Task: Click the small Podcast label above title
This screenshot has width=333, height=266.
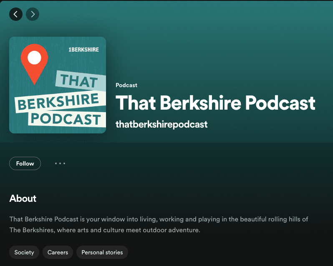Action: coord(126,85)
